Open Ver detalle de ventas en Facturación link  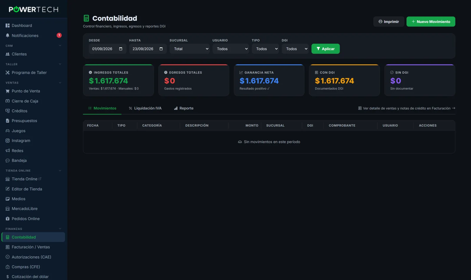click(407, 108)
